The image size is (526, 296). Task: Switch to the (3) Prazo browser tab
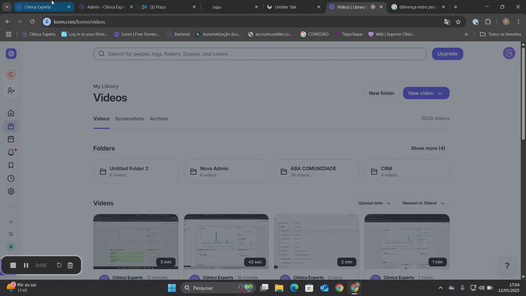click(x=168, y=7)
